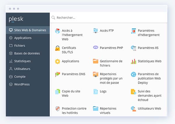The image size is (175, 124).
Task: Click the Accès FTP icon
Action: click(x=95, y=31)
